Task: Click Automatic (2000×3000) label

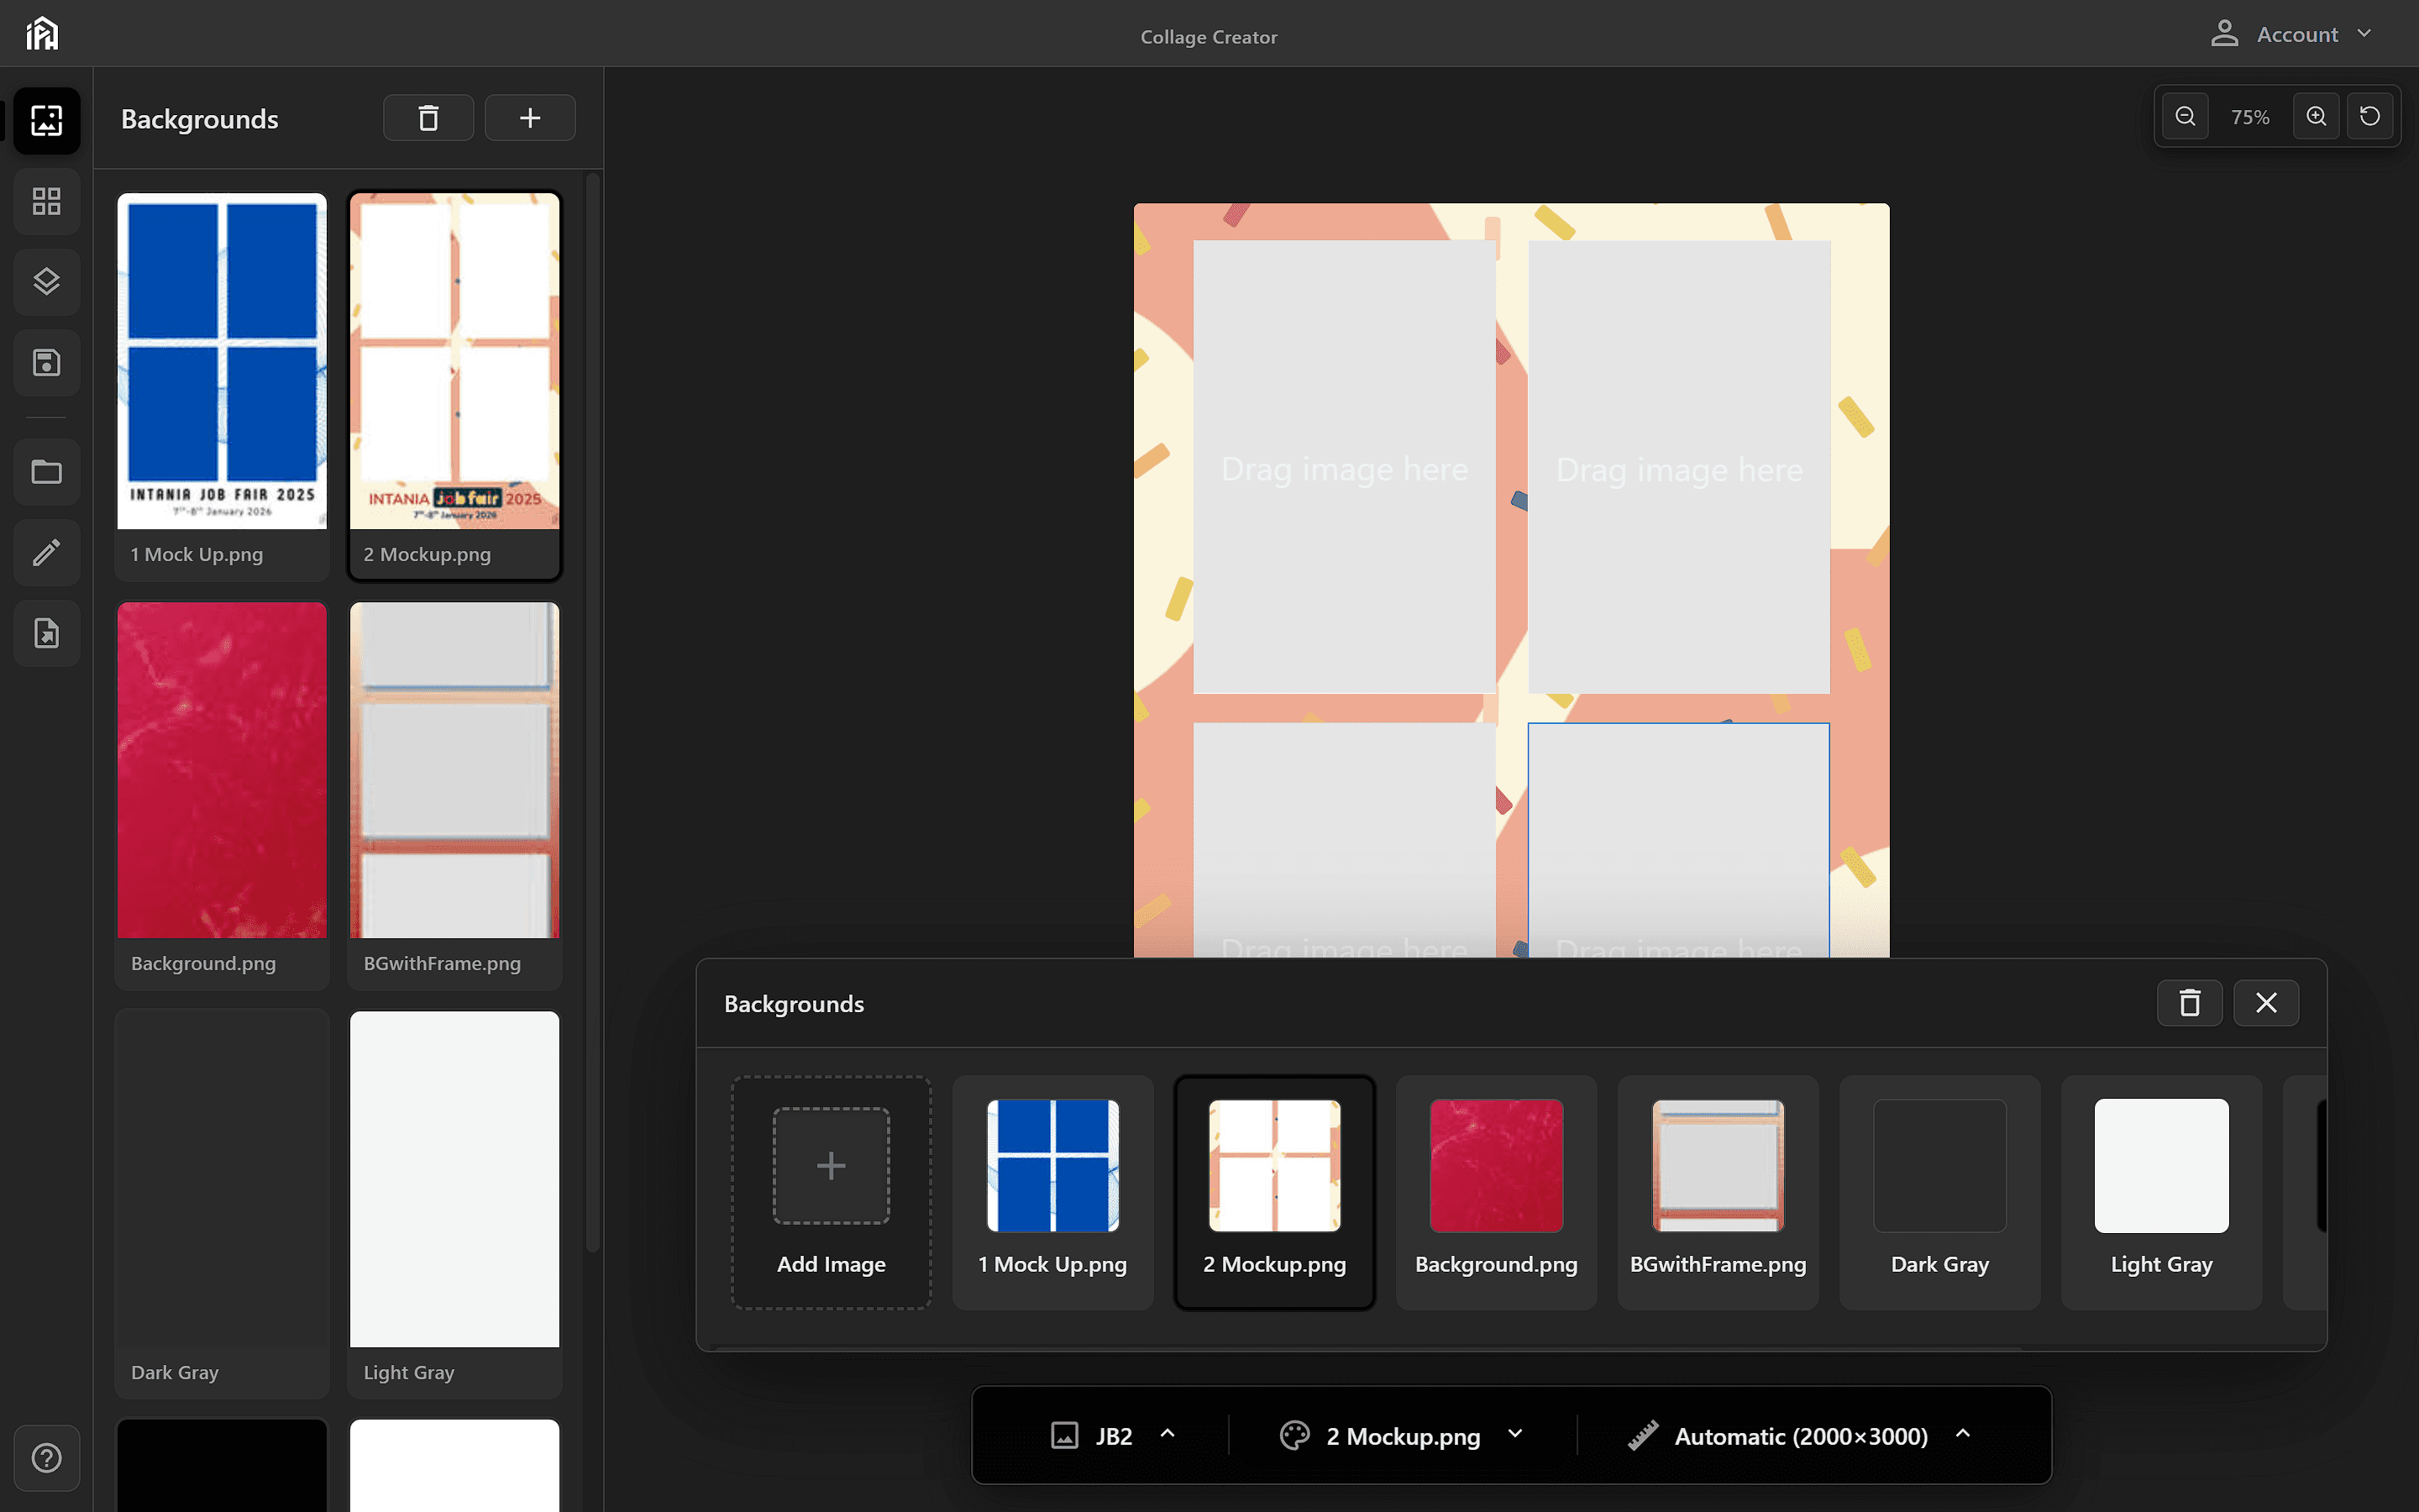Action: coord(1802,1437)
